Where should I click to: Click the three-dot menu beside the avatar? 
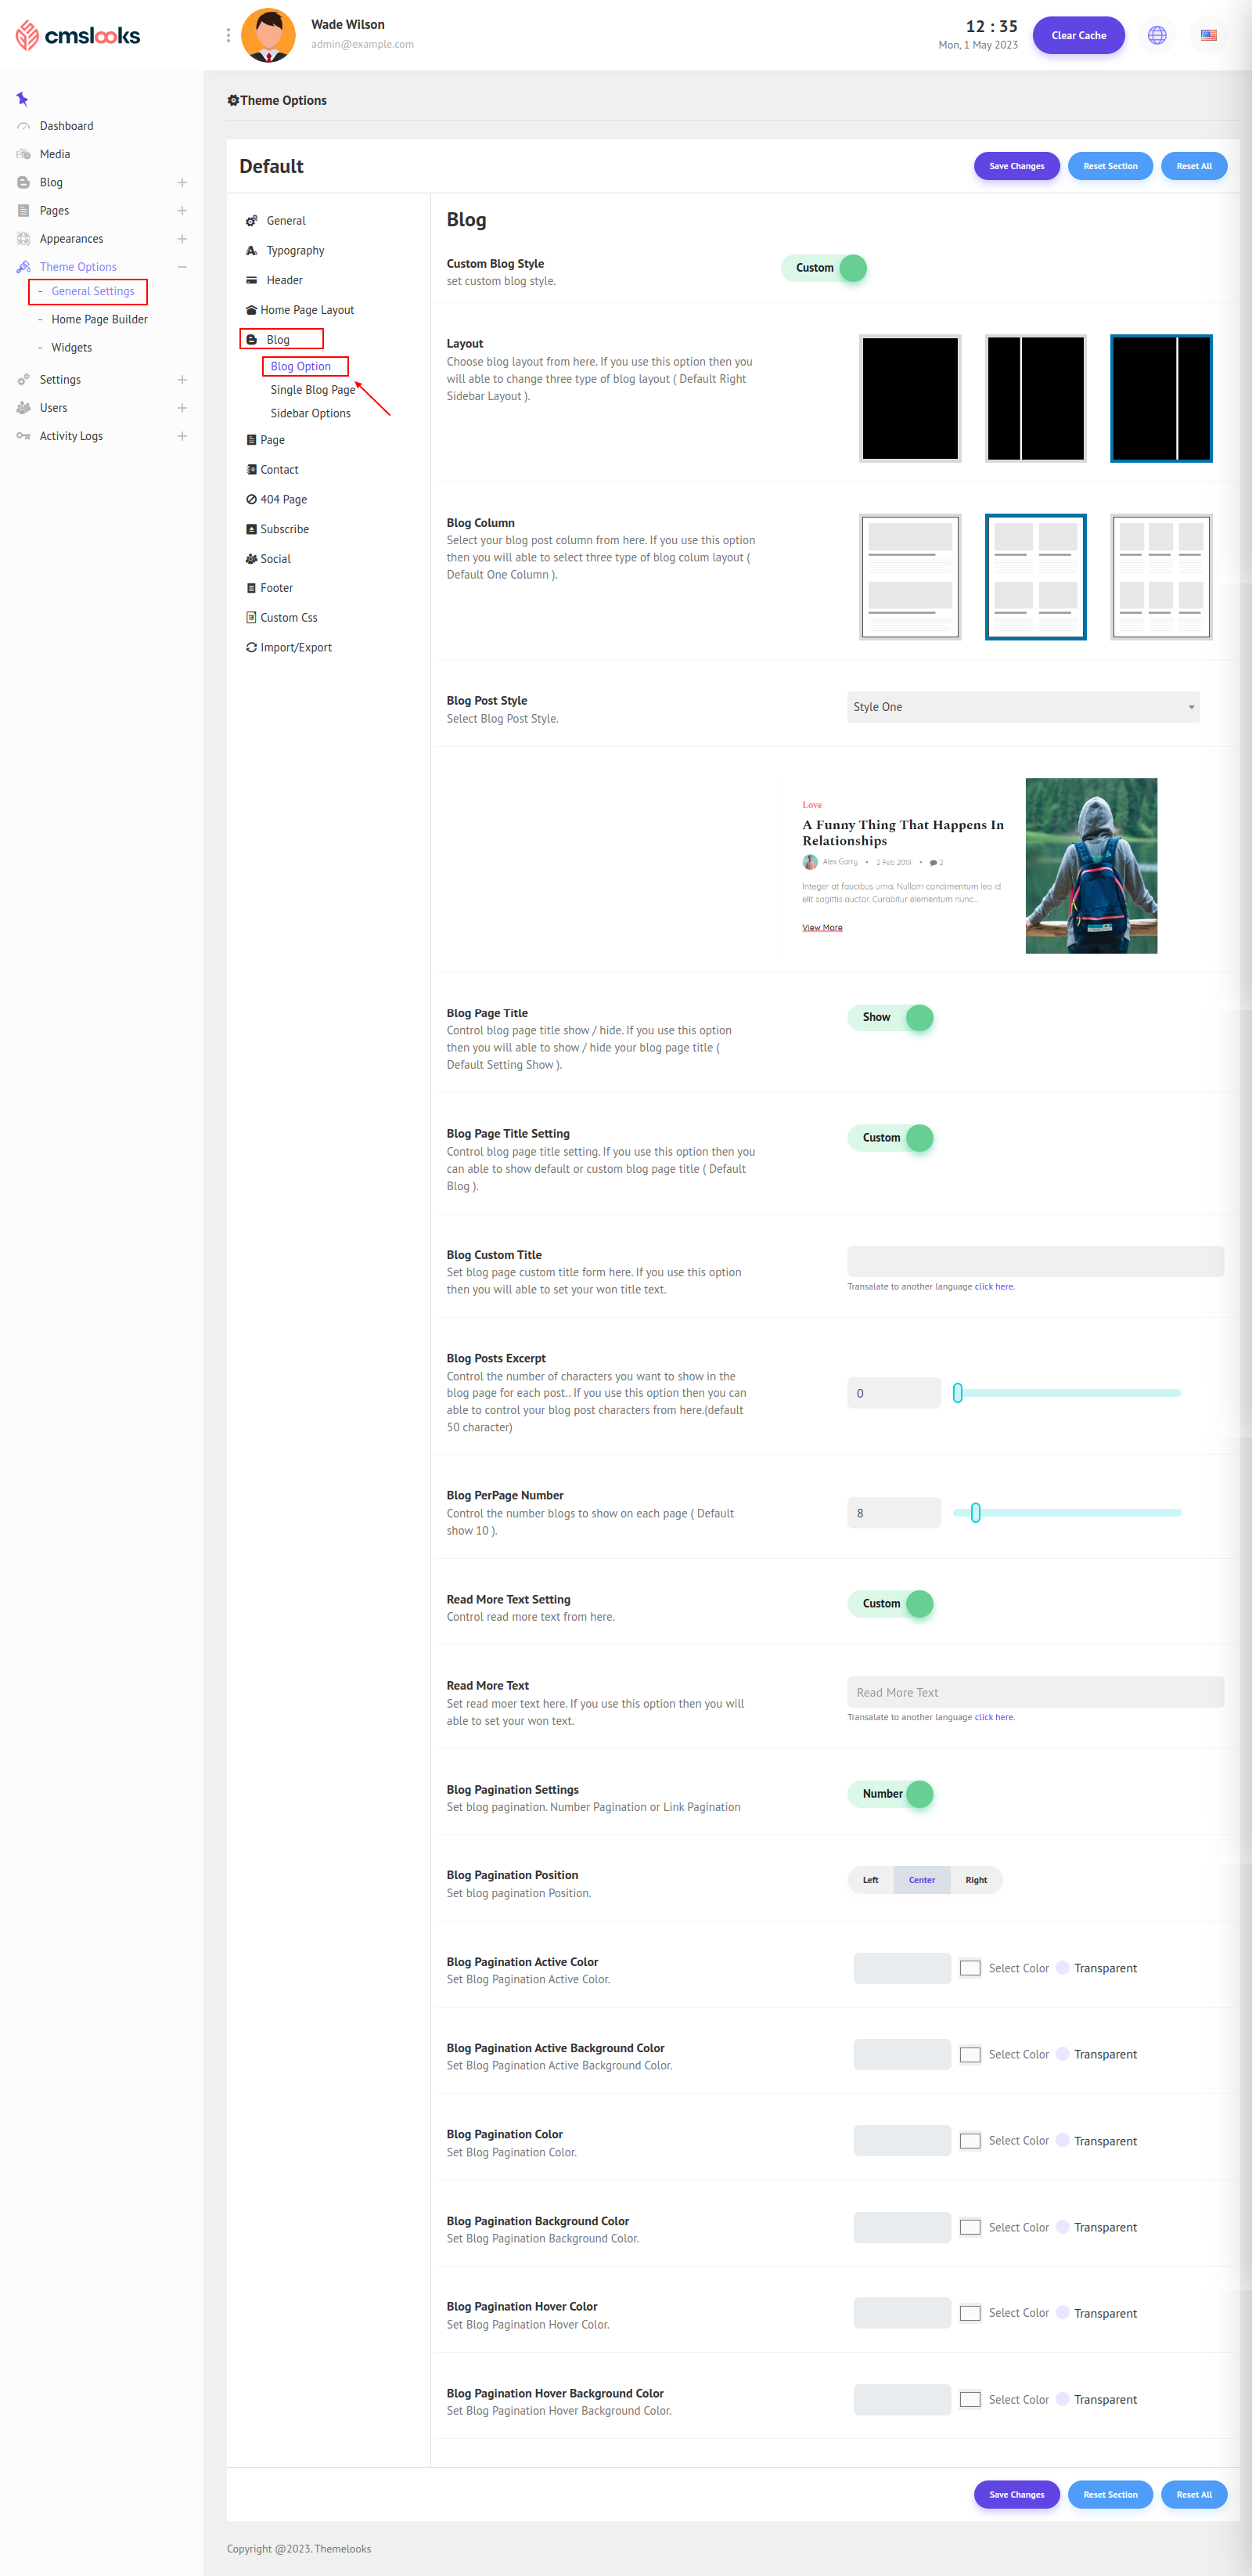[228, 35]
